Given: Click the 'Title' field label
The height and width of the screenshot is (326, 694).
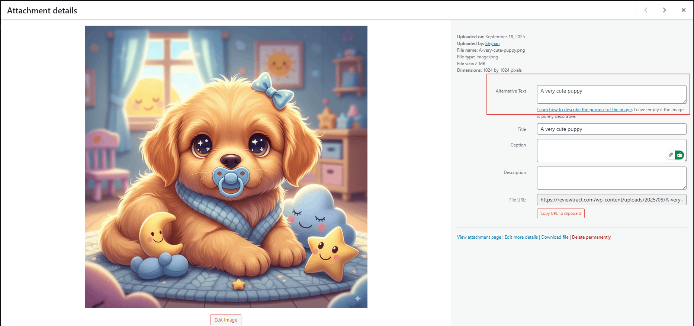Looking at the screenshot, I should click(522, 129).
